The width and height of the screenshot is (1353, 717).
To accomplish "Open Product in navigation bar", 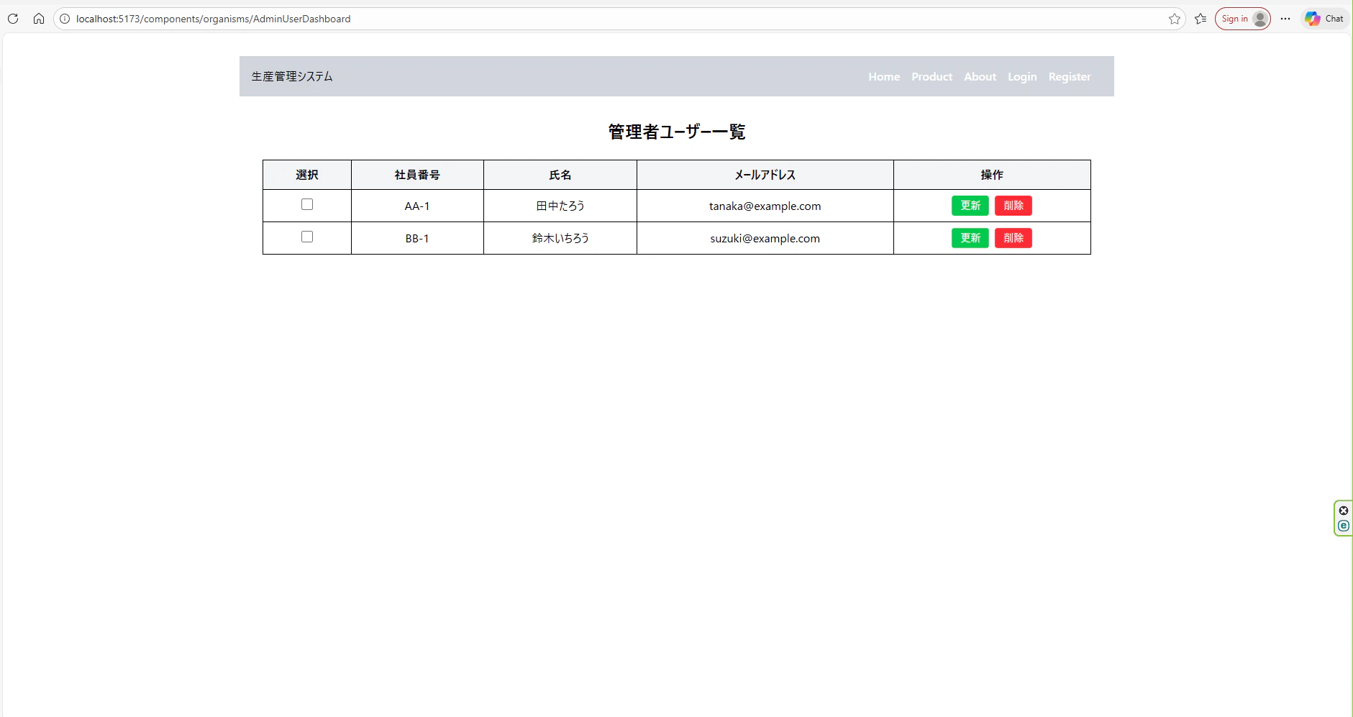I will coord(931,76).
